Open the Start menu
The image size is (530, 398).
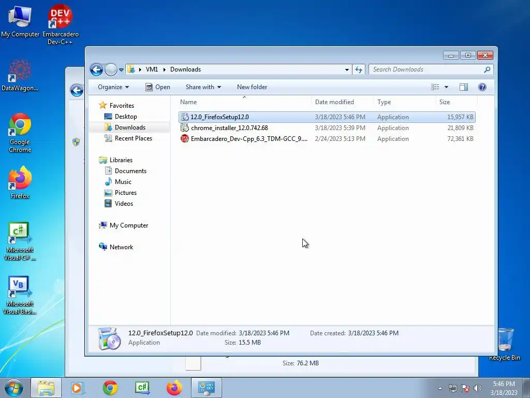pos(14,388)
